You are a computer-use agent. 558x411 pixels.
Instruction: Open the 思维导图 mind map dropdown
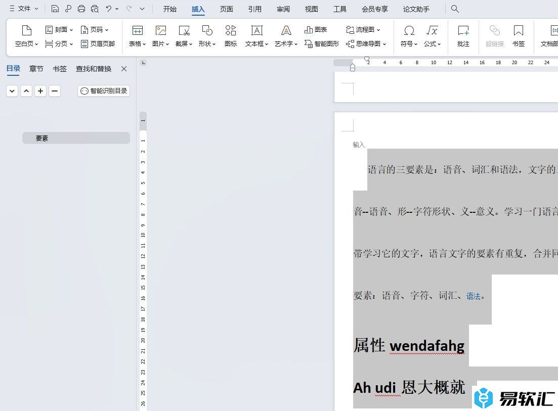(x=366, y=44)
